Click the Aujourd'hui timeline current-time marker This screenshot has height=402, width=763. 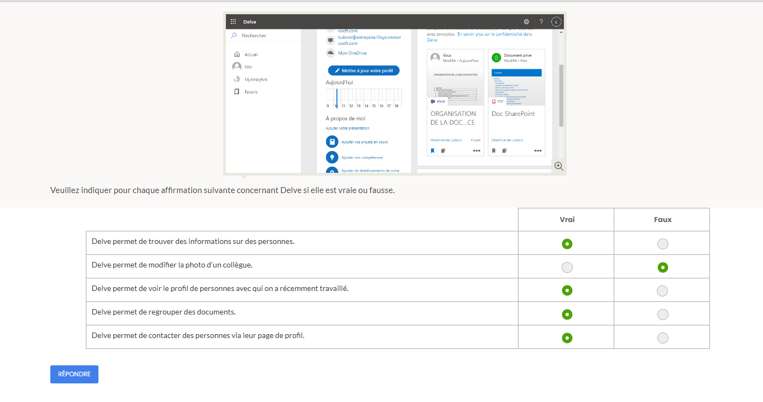click(337, 97)
